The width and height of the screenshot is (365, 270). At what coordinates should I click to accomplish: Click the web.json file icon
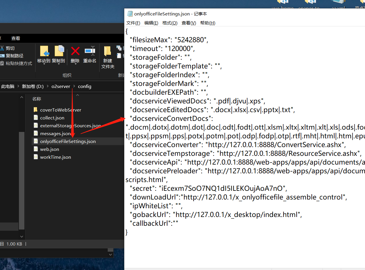[36, 149]
